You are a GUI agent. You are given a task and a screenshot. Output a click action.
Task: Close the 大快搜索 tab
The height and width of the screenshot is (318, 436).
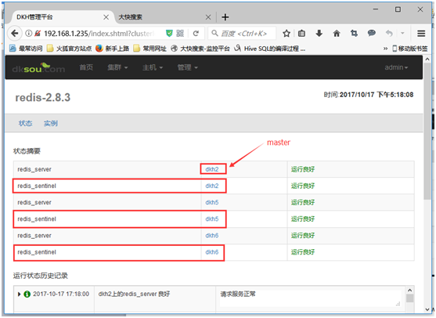[x=208, y=17]
